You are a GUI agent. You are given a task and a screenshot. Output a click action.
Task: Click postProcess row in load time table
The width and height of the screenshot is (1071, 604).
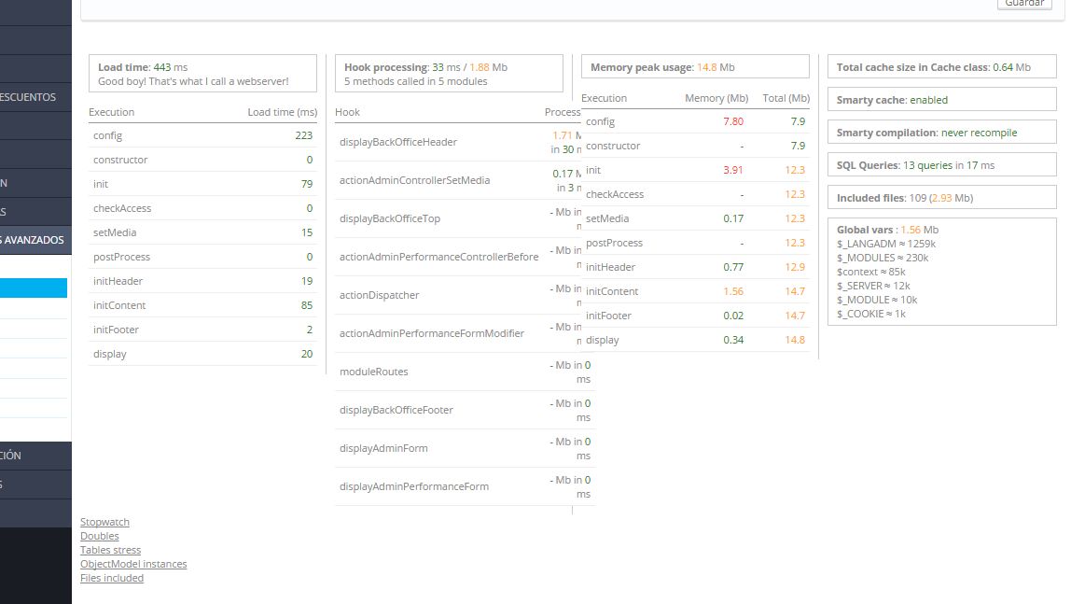pos(202,257)
